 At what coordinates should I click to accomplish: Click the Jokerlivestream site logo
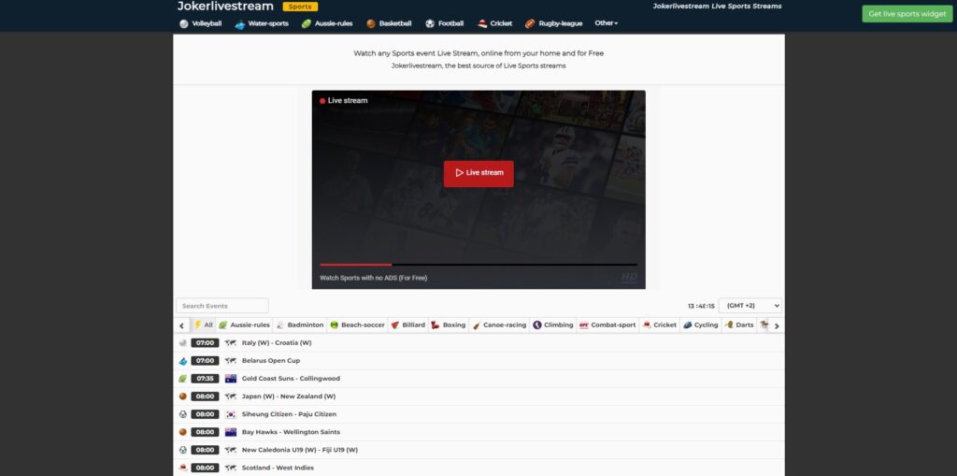[x=225, y=7]
